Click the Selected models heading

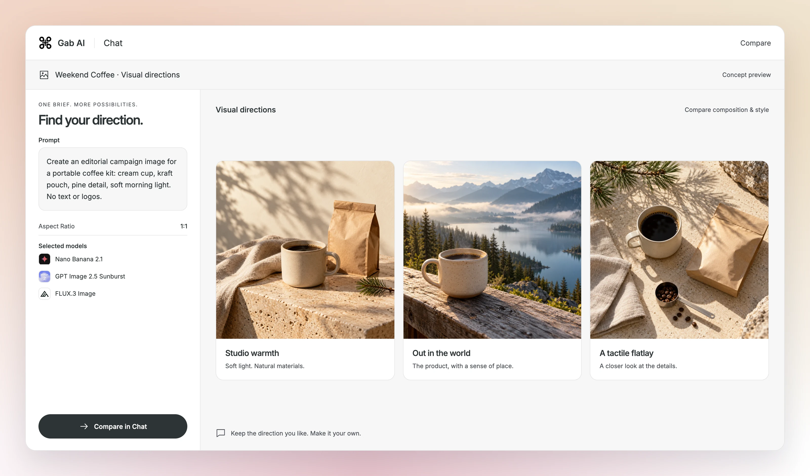tap(63, 246)
